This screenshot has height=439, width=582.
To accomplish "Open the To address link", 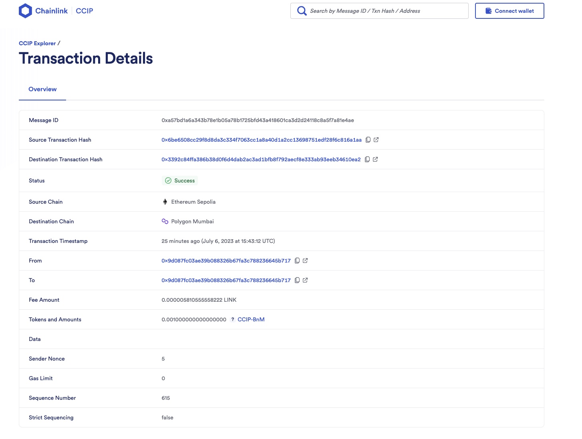I will tap(226, 280).
